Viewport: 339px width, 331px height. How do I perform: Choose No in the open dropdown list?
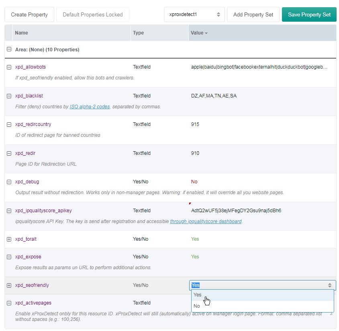[x=262, y=306]
